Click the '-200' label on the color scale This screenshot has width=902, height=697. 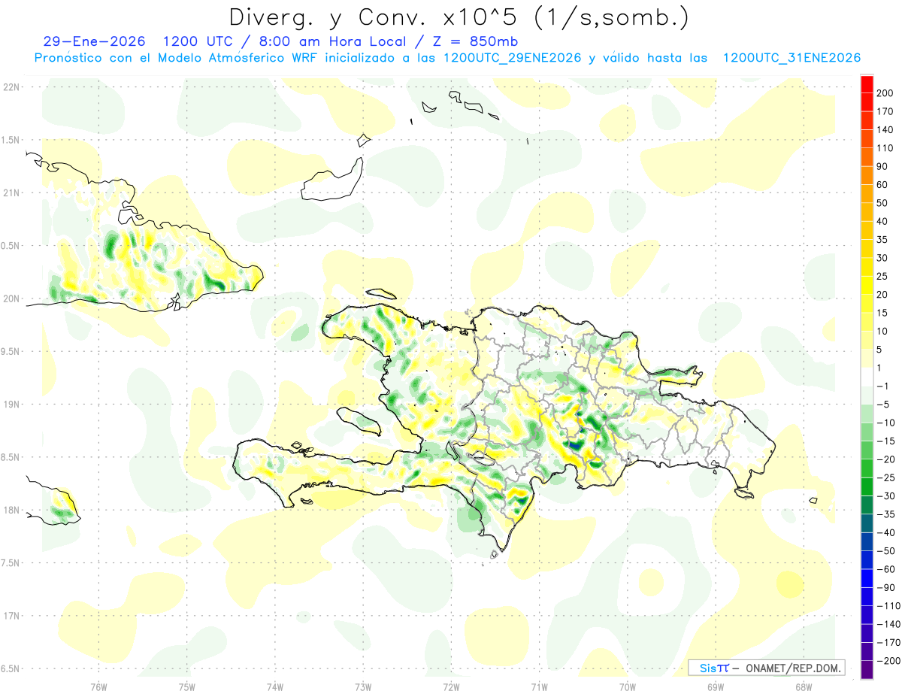click(x=890, y=661)
